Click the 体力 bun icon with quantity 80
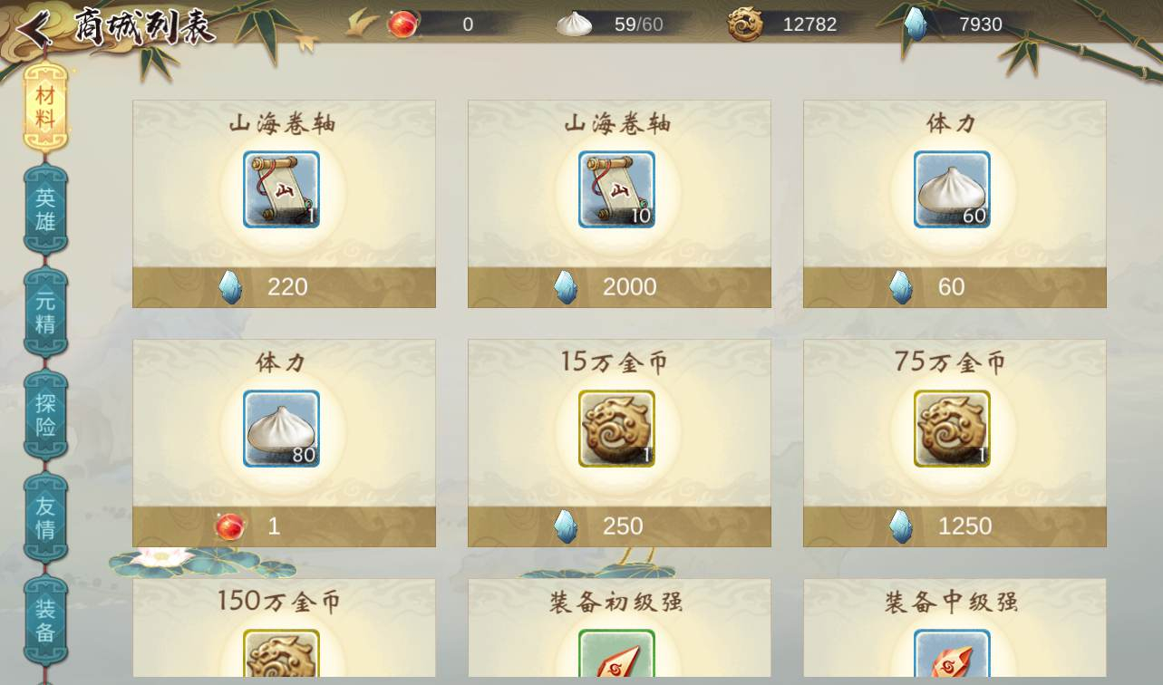Image resolution: width=1163 pixels, height=685 pixels. pyautogui.click(x=281, y=429)
